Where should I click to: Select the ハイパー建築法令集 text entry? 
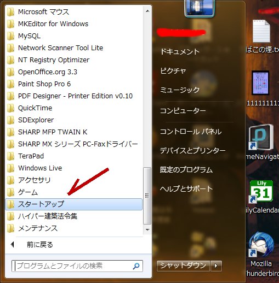coord(48,216)
